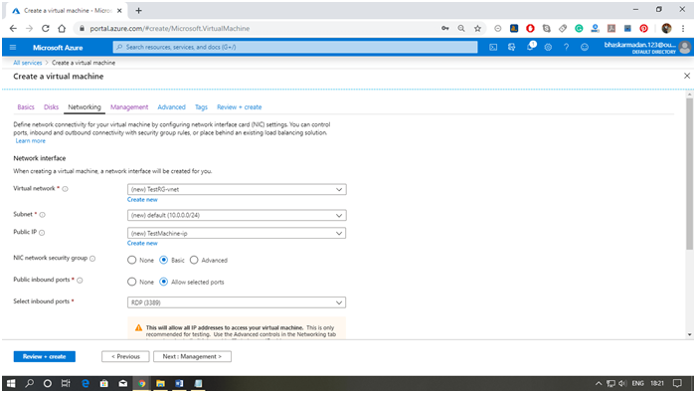Open the browser zoom magnifier icon
Viewport: 696px width, 393px height.
(x=461, y=29)
